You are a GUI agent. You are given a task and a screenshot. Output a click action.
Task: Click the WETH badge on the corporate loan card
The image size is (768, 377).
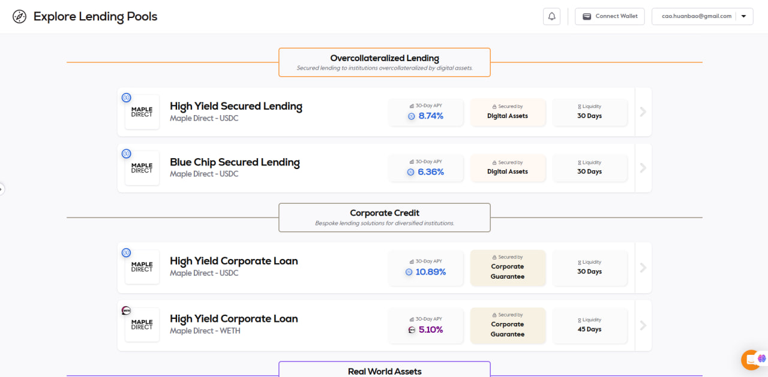pyautogui.click(x=126, y=310)
